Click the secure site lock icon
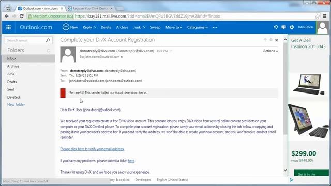 tap(30, 16)
